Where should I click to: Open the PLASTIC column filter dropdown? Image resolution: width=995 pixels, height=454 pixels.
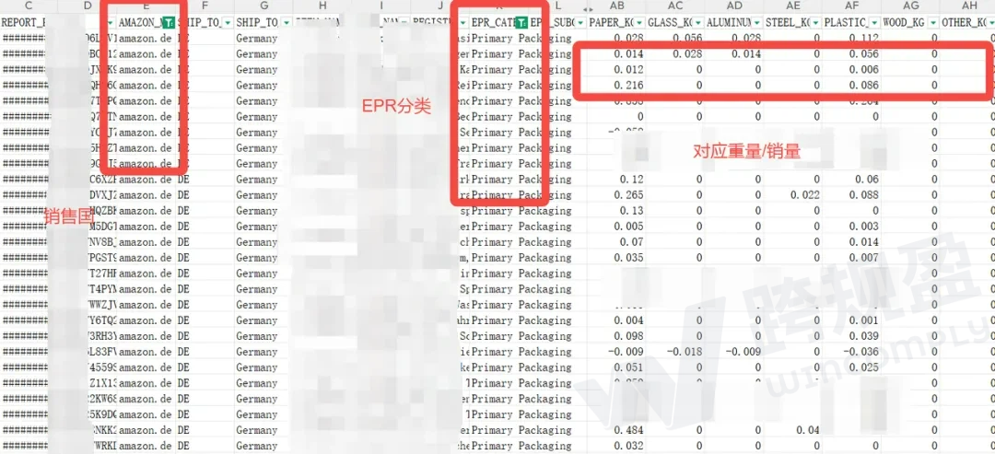(874, 23)
